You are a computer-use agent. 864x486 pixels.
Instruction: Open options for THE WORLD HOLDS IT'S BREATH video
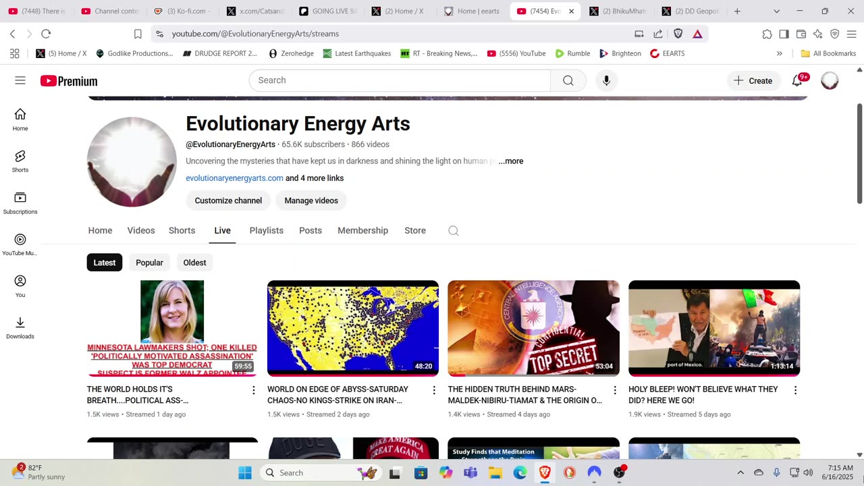coord(254,390)
